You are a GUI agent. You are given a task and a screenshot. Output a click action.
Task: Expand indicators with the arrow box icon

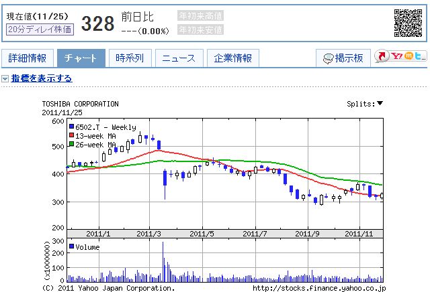pos(5,79)
